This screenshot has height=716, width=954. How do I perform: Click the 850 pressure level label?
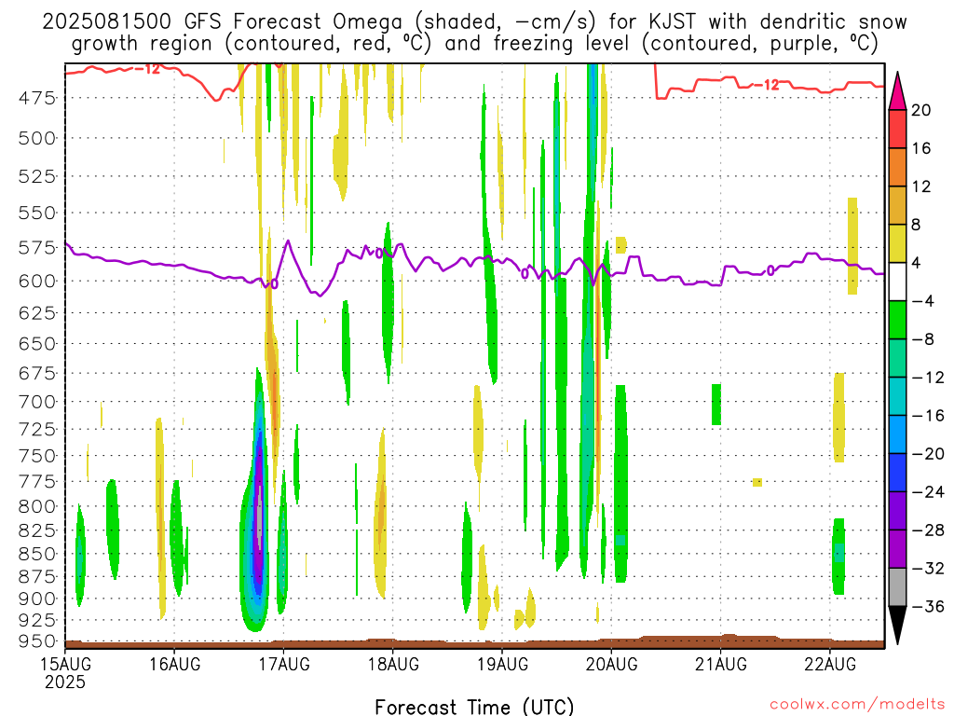37,554
